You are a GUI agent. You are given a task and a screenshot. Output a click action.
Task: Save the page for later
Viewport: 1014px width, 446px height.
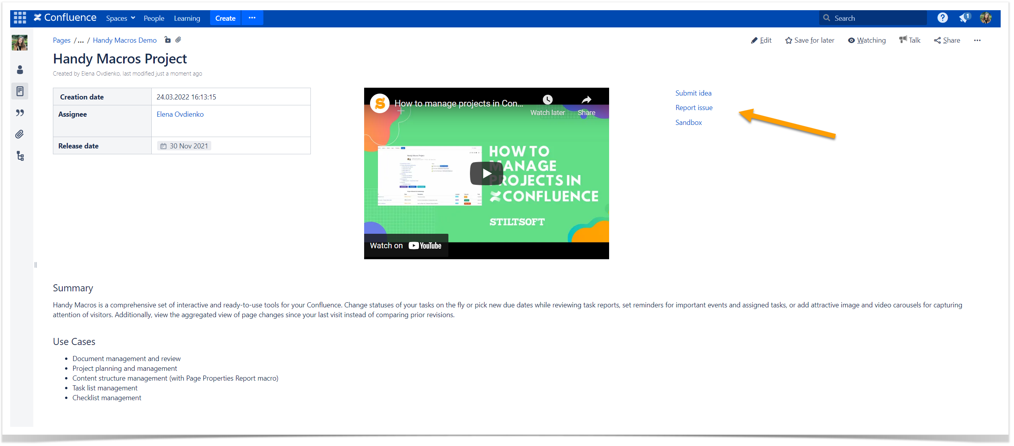click(x=810, y=40)
